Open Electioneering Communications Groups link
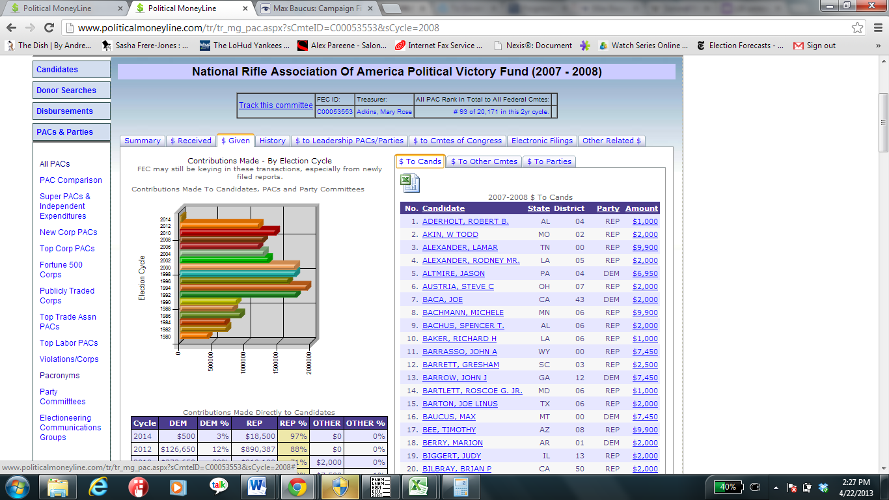Viewport: 889px width, 500px height. pyautogui.click(x=70, y=428)
